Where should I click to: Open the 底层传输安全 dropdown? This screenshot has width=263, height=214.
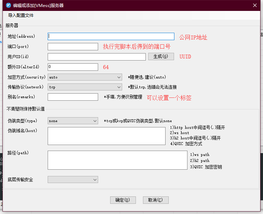[x=73, y=180]
